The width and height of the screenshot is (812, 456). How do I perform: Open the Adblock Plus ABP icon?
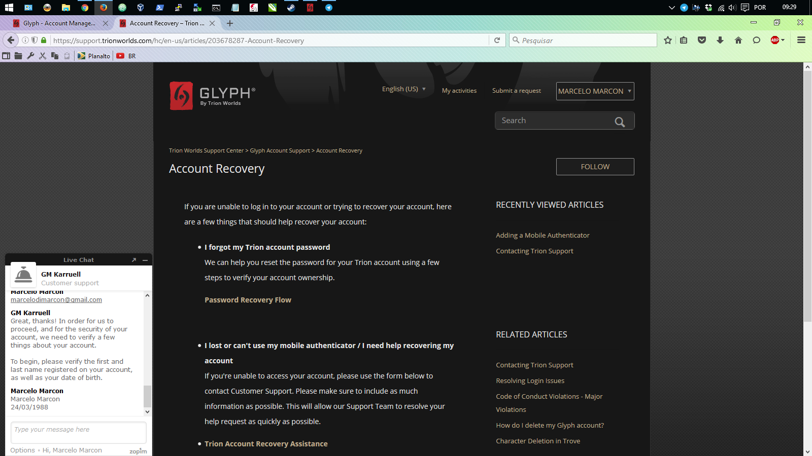click(x=775, y=40)
